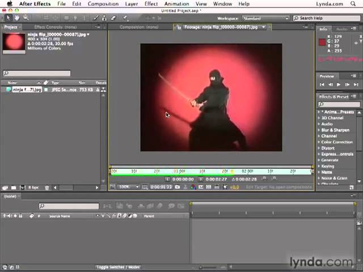Step to previous frame in Preview panel
363x272 pixels.
(330, 84)
